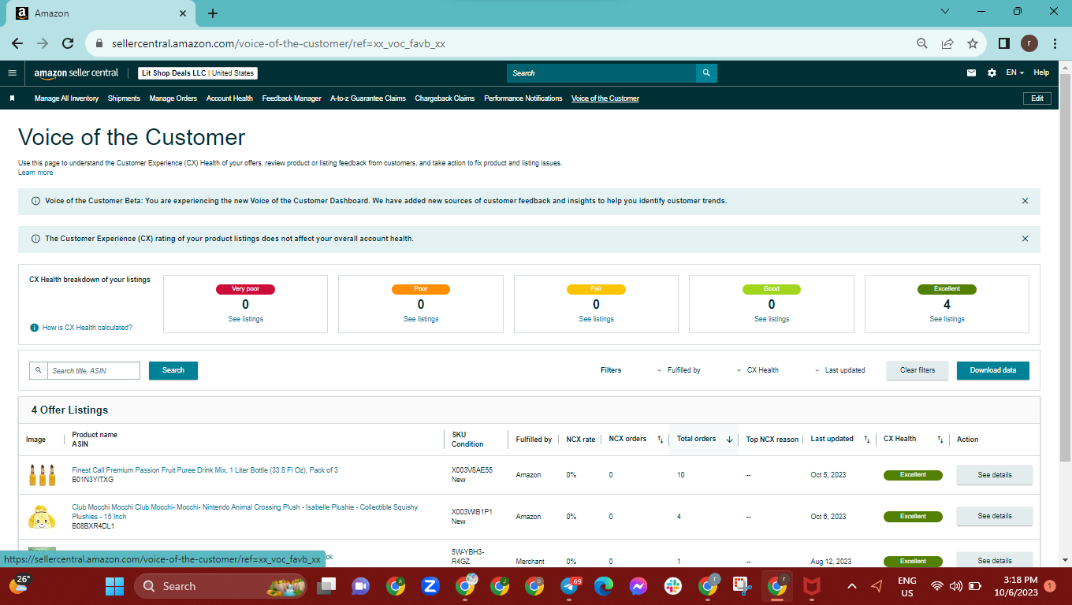Open the CX Health filter dropdown
The width and height of the screenshot is (1072, 605).
[x=757, y=370]
